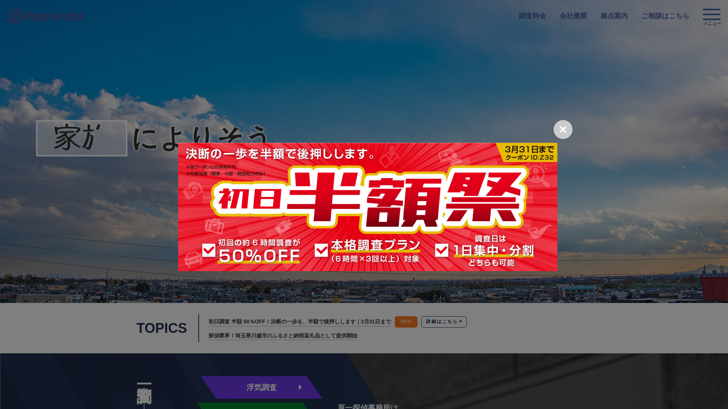728x409 pixels.
Task: Close the half-price campaign popup
Action: pyautogui.click(x=563, y=130)
